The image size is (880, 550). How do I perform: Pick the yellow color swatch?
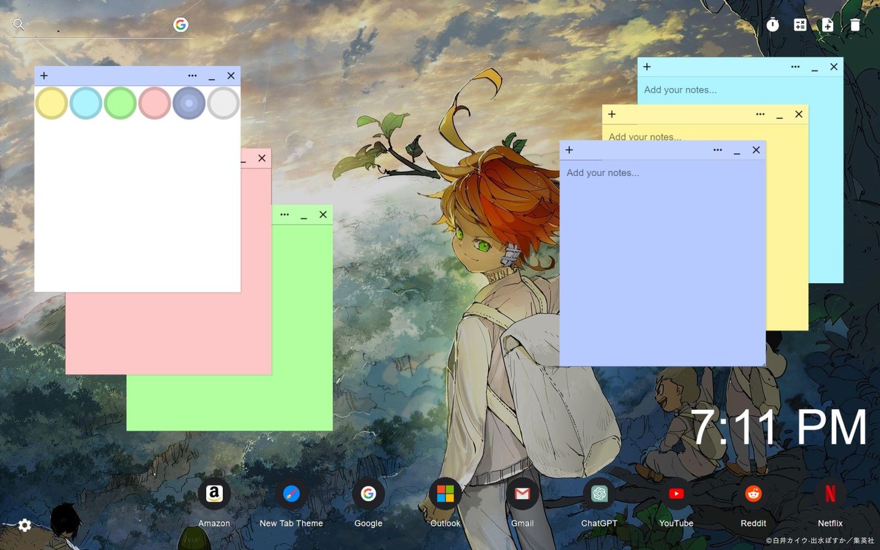[x=52, y=103]
